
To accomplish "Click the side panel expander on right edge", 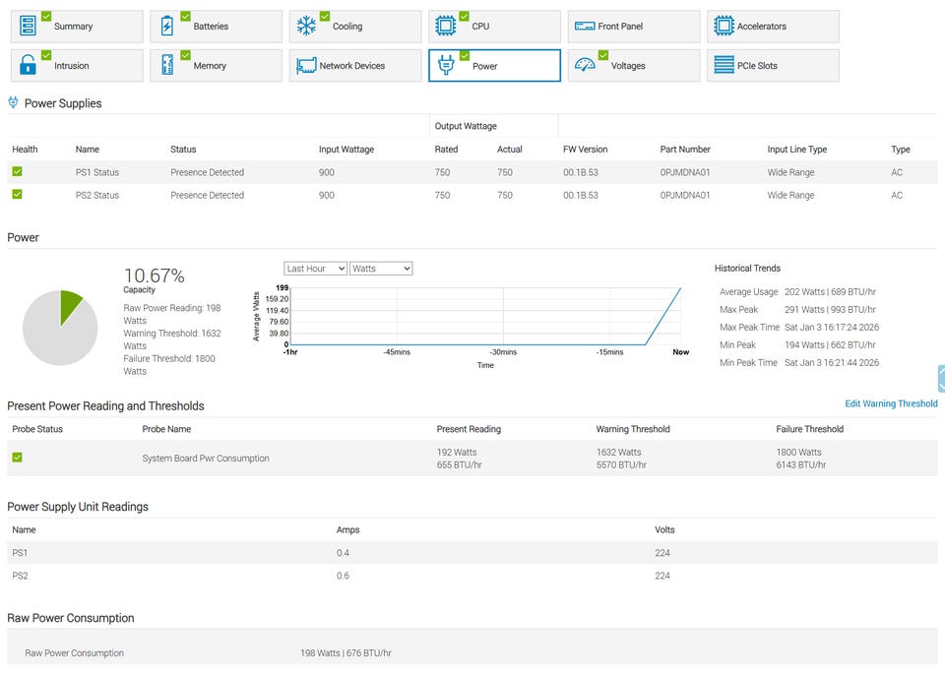I will (x=941, y=379).
